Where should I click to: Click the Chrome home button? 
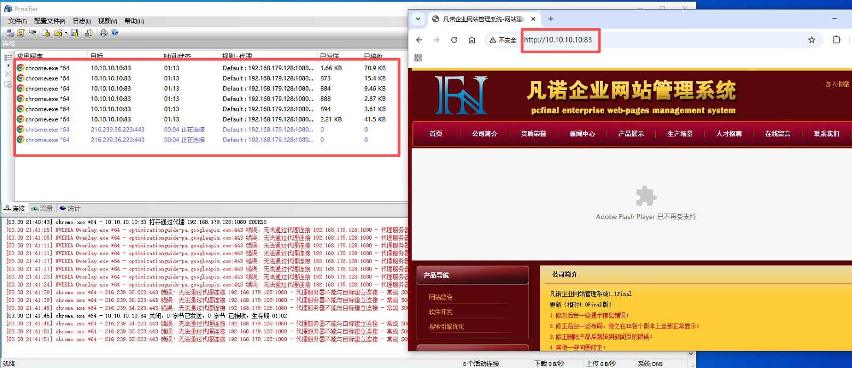[472, 40]
